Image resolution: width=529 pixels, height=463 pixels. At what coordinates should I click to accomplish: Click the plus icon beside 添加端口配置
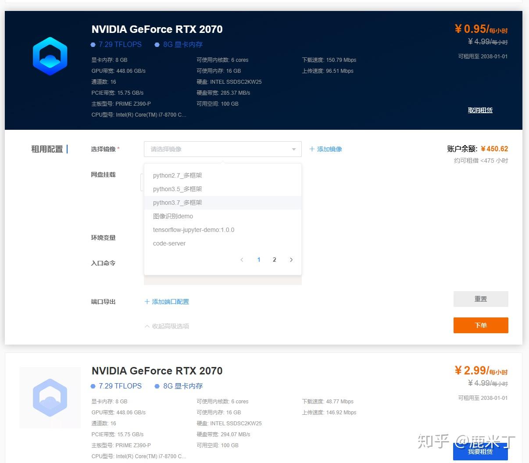pos(147,302)
